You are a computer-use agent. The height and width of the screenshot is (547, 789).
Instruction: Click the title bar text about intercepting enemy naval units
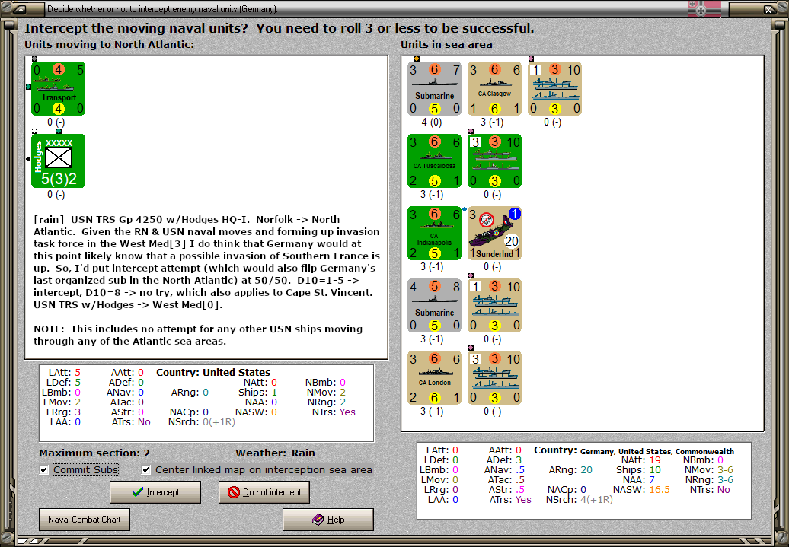pos(162,9)
